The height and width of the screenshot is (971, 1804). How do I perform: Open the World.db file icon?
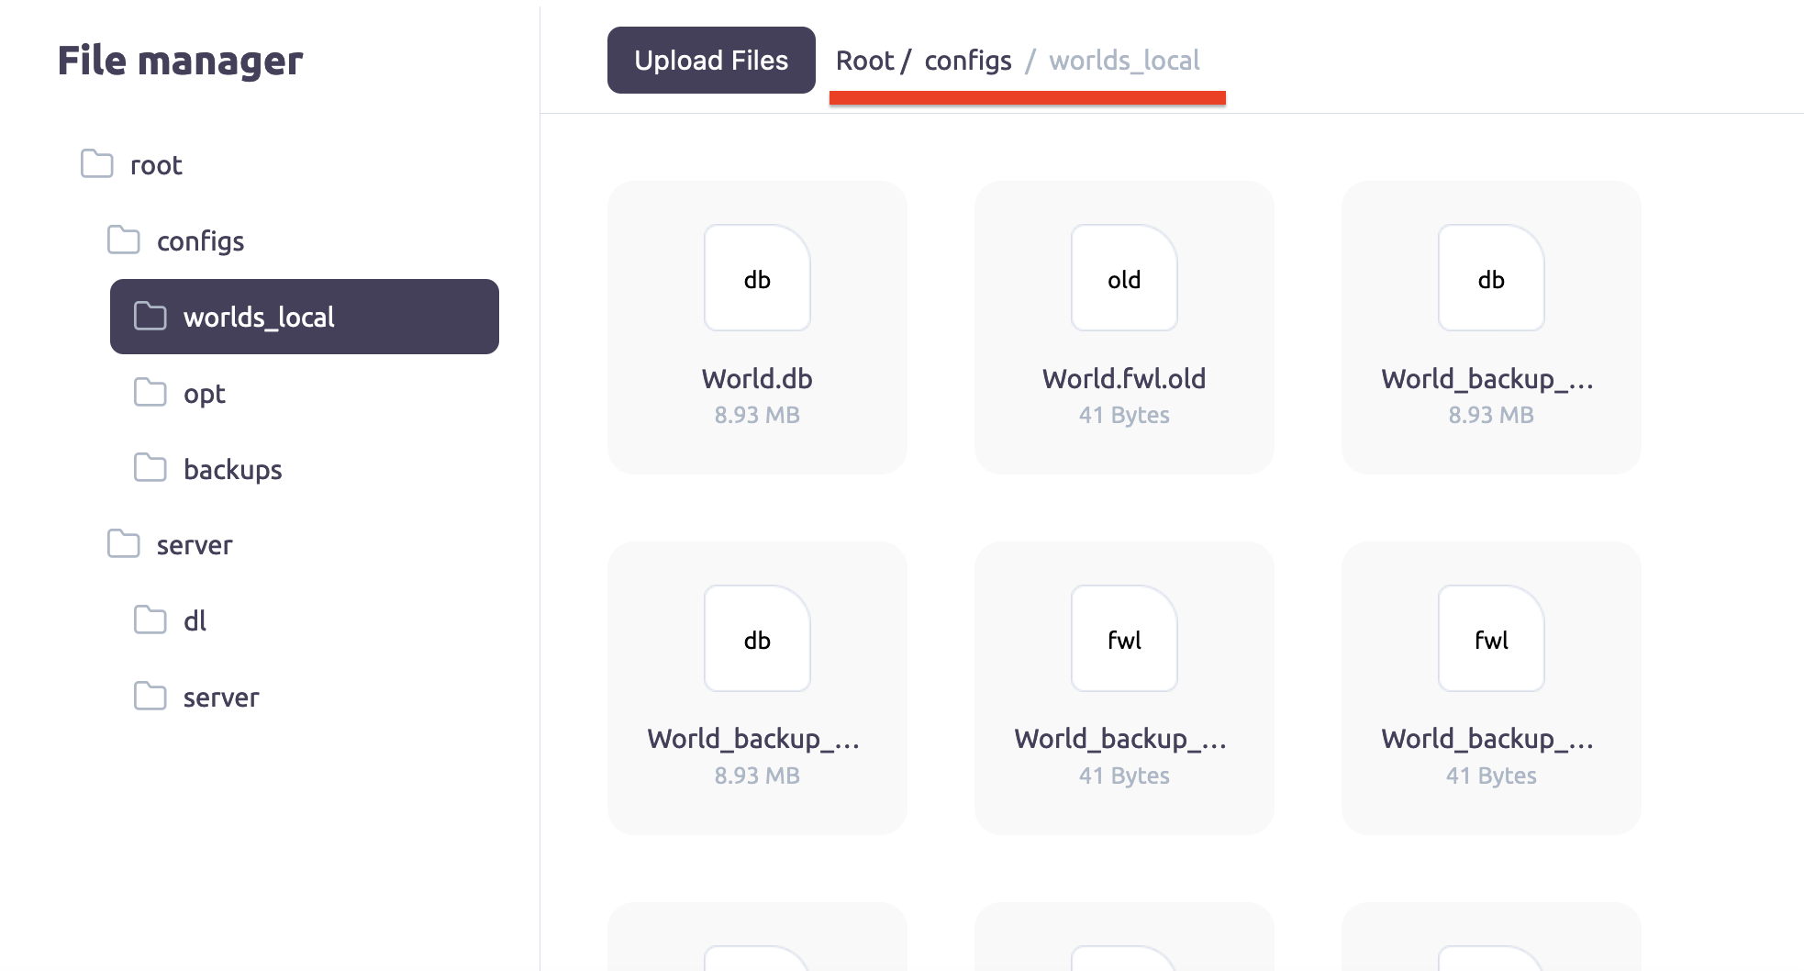[757, 279]
